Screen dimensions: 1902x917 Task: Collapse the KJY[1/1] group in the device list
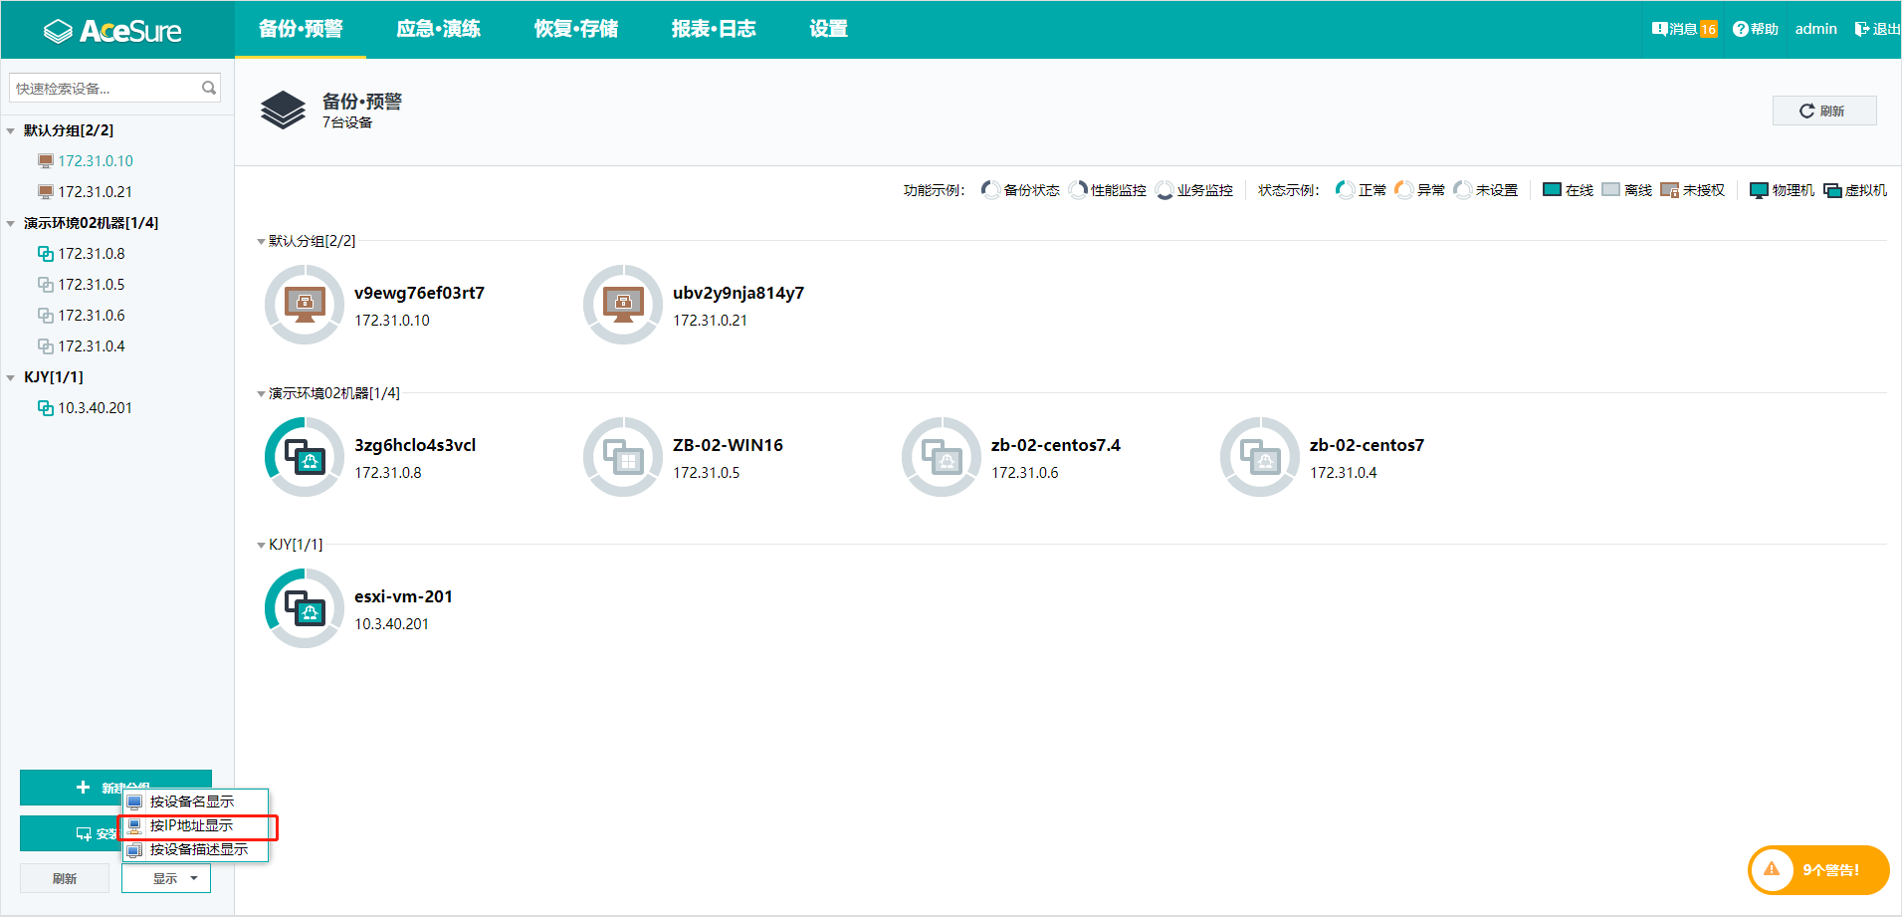pos(260,545)
